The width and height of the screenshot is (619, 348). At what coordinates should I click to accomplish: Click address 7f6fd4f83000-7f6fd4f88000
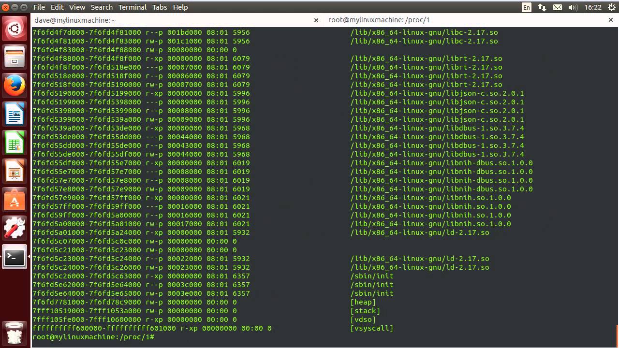[x=87, y=50]
